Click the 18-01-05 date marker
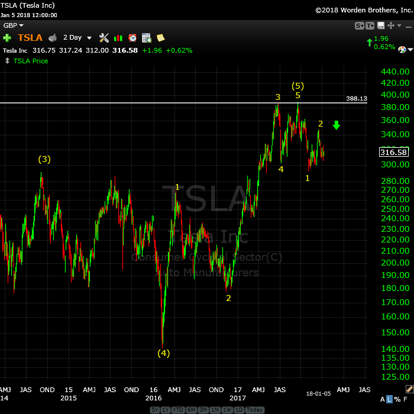This screenshot has height=414, width=414. tap(318, 393)
